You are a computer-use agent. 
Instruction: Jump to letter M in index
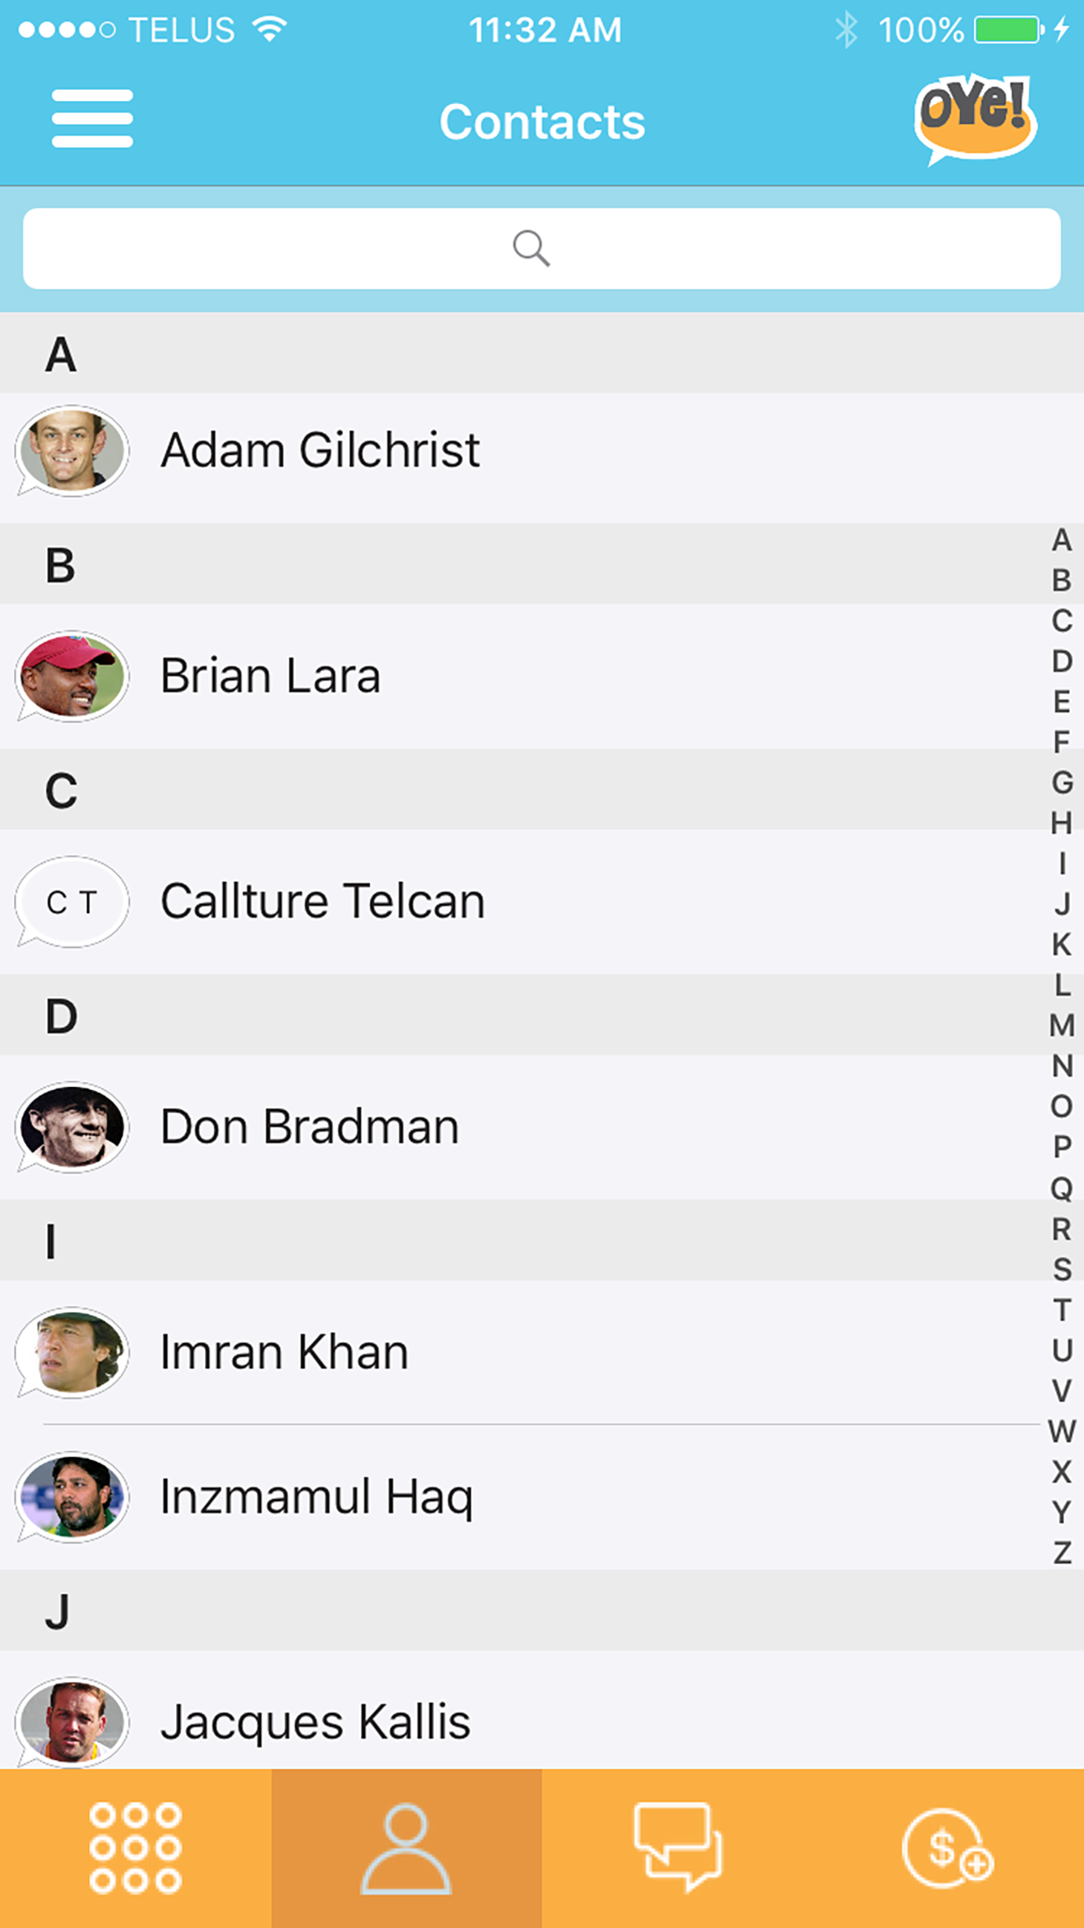[1061, 1025]
